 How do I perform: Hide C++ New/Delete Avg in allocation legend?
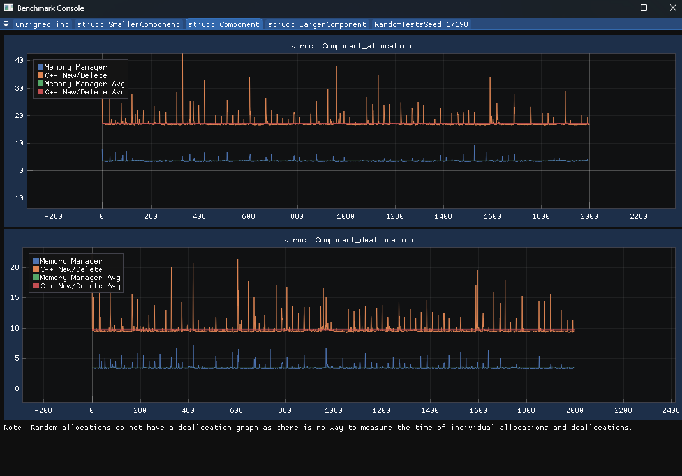[x=84, y=92]
